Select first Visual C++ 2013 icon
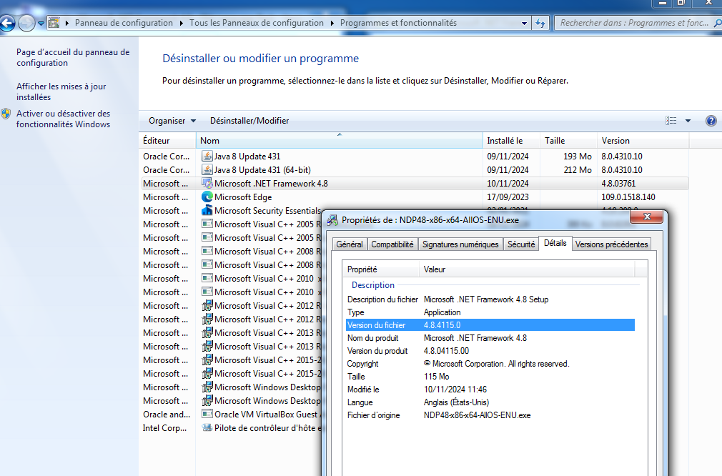Screen dimensions: 722x476 207,333
